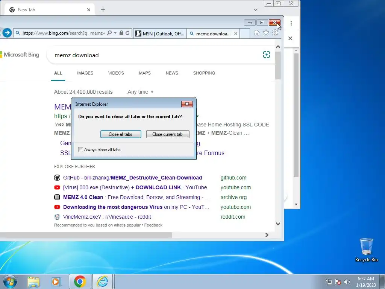This screenshot has width=385, height=289.
Task: Close the Internet Explorer dialog with X
Action: [x=187, y=104]
